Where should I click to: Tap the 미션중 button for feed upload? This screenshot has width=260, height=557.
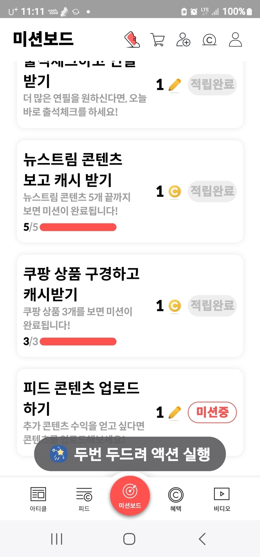coord(212,412)
